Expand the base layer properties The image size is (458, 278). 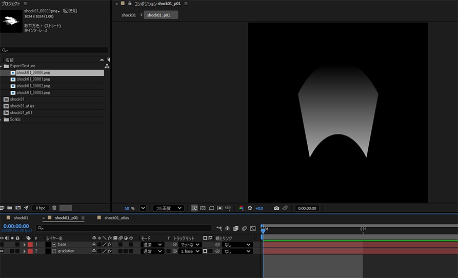[x=25, y=245]
